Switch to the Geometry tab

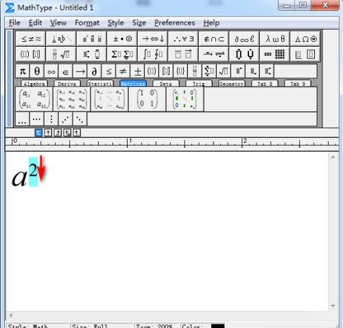point(232,84)
